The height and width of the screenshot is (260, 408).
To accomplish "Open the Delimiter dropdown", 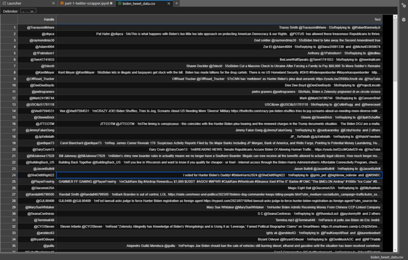I will coord(28,11).
